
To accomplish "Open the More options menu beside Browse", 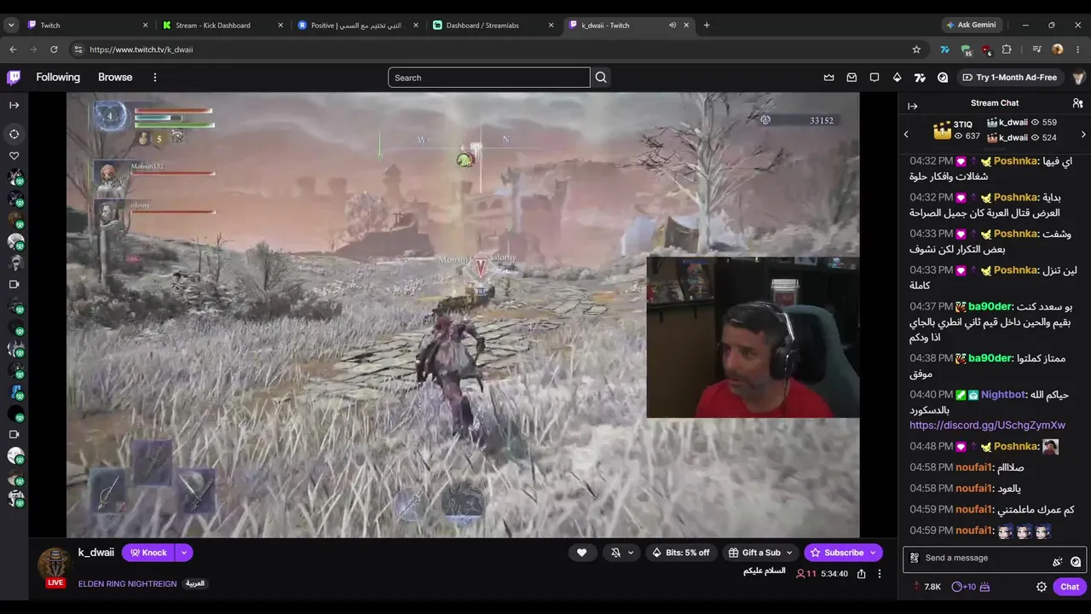I will tap(155, 78).
